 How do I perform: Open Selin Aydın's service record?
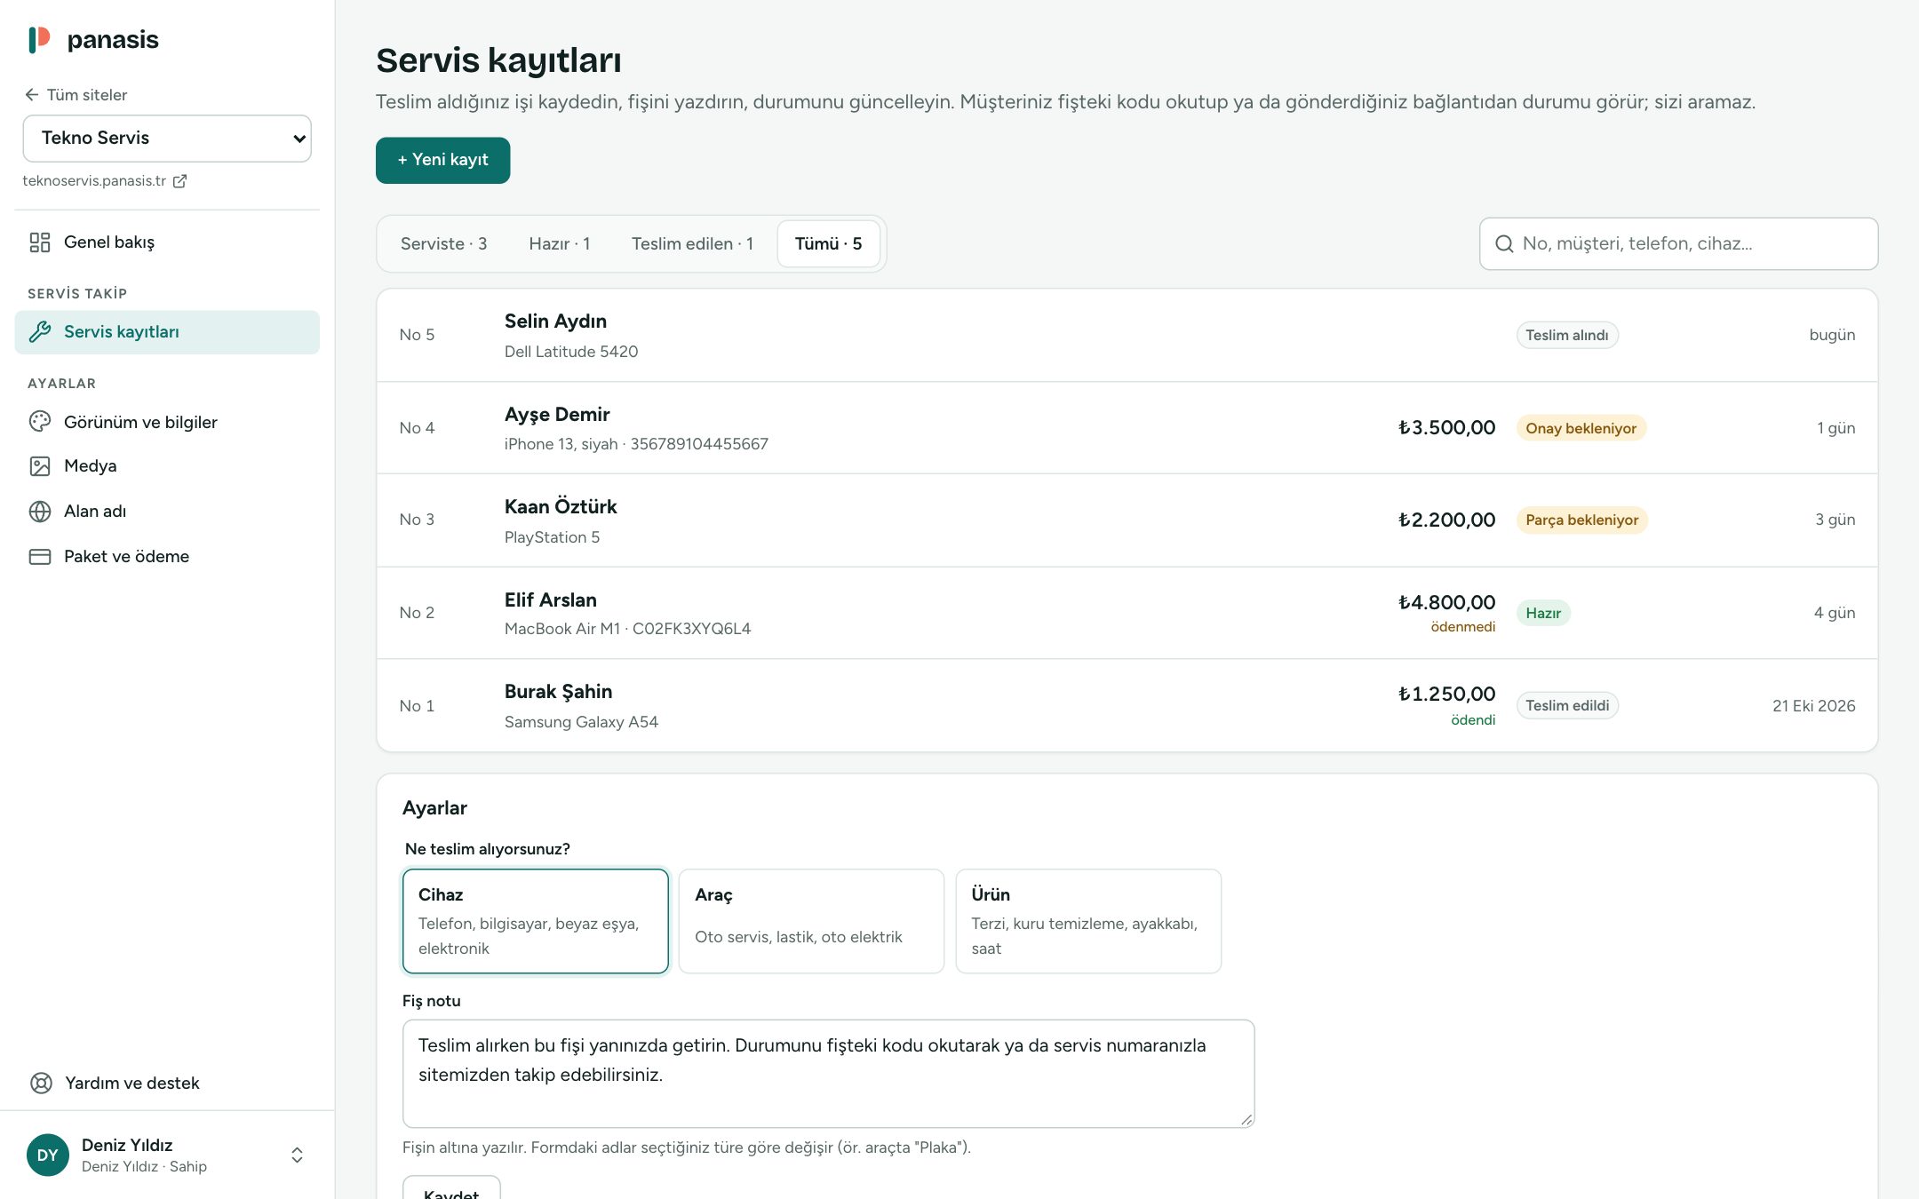[1127, 336]
